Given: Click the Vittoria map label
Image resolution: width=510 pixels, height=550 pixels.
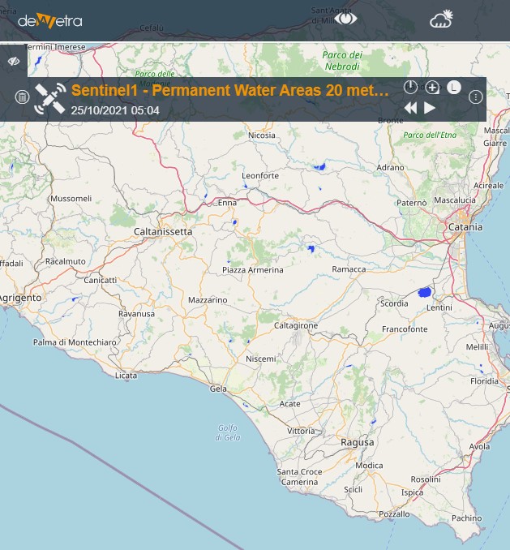Looking at the screenshot, I should (301, 431).
